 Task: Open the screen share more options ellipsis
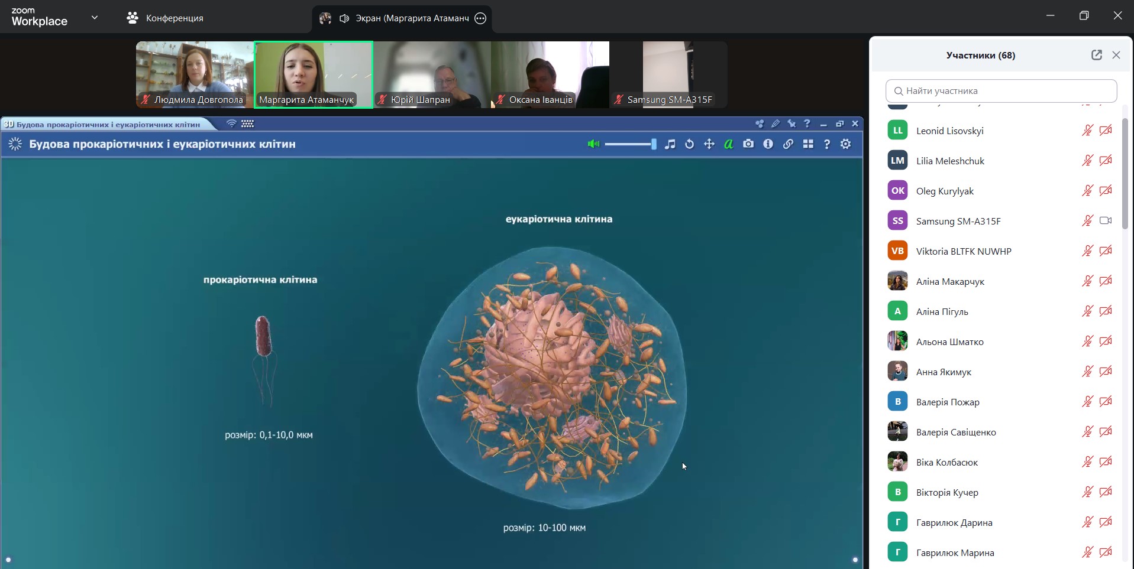point(480,18)
